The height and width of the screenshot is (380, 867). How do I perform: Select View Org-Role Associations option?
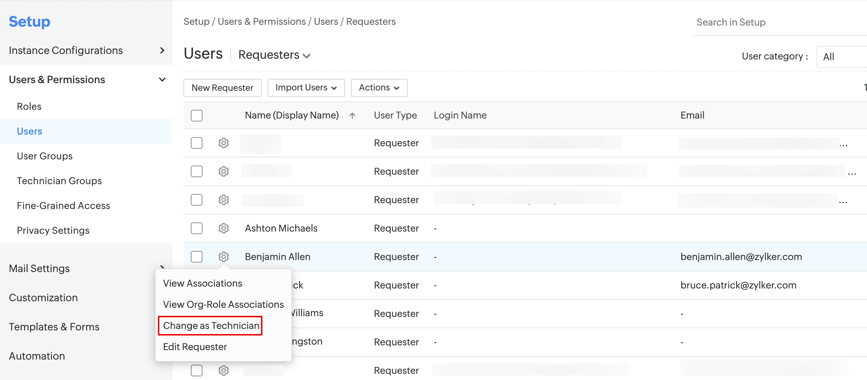tap(223, 305)
